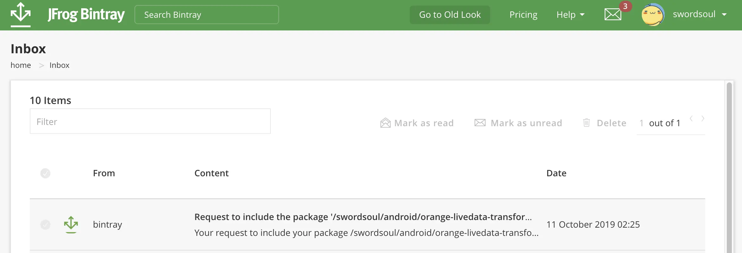Select the bintray message row checkbox

(45, 224)
